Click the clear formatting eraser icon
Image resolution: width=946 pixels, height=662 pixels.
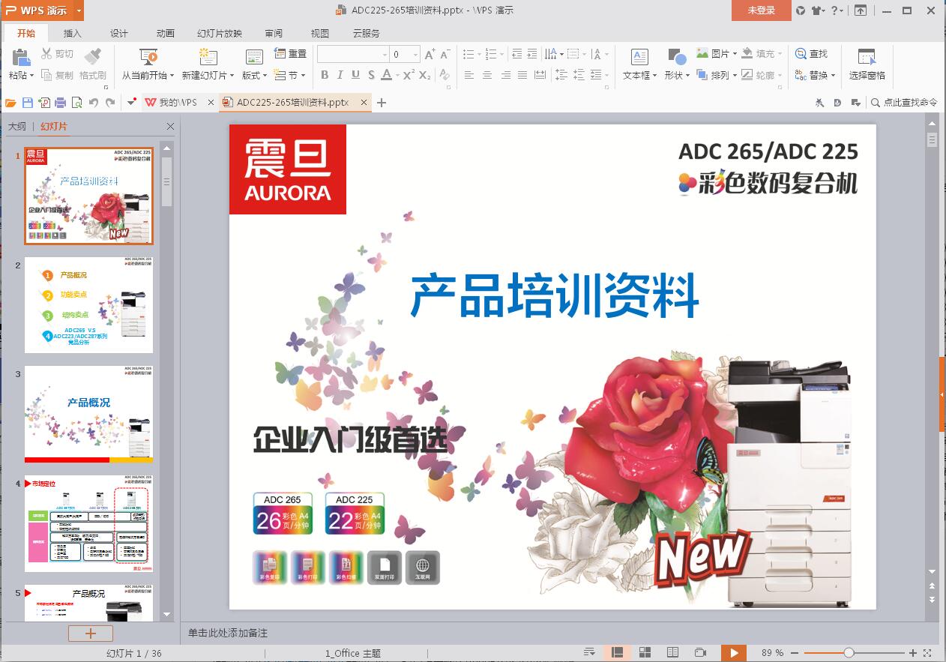443,75
